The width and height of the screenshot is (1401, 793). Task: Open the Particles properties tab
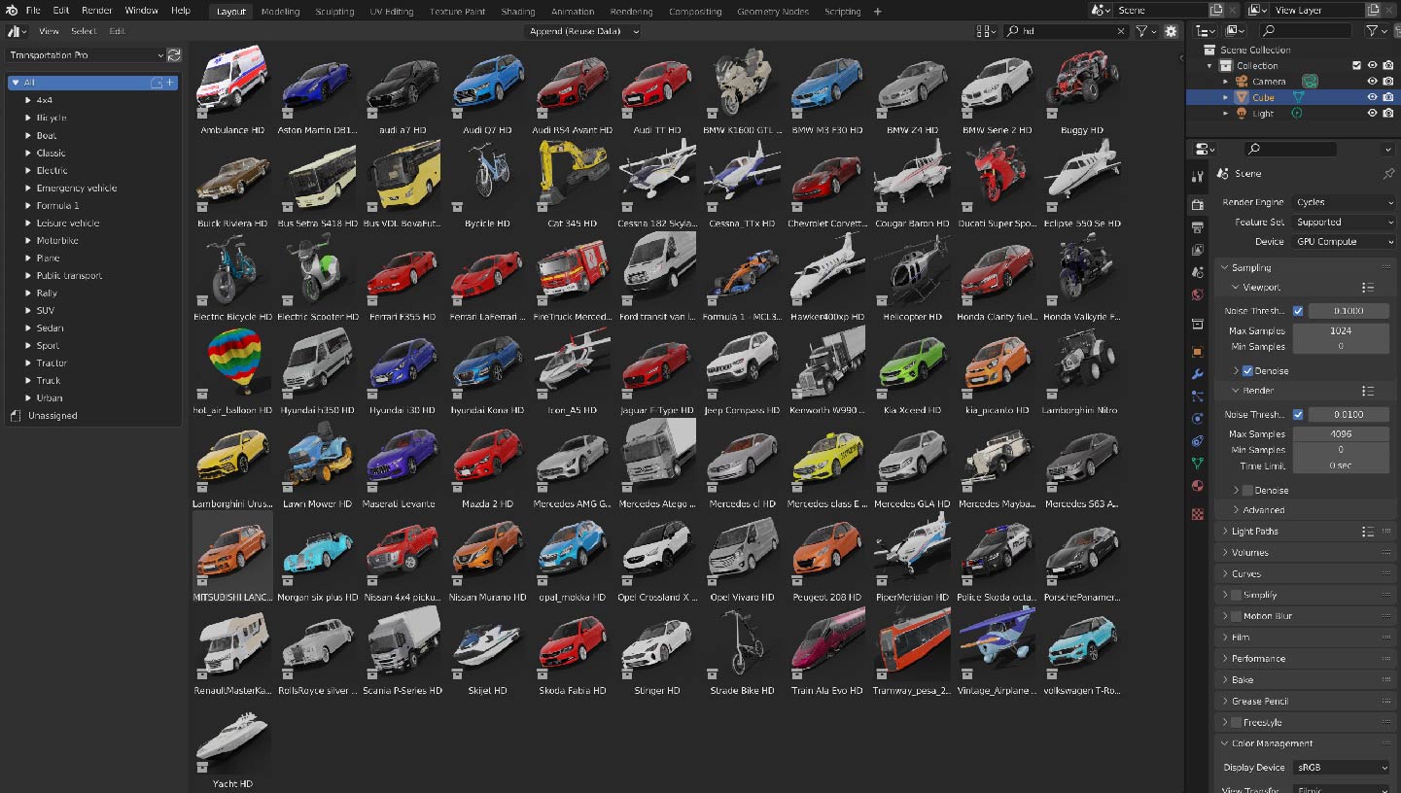(1198, 396)
